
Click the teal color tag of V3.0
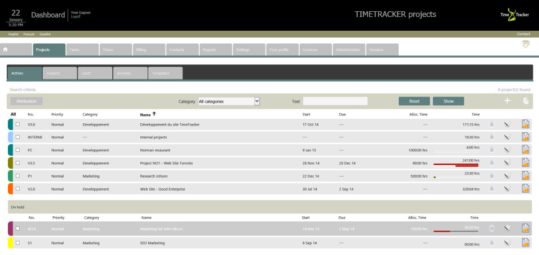10,124
